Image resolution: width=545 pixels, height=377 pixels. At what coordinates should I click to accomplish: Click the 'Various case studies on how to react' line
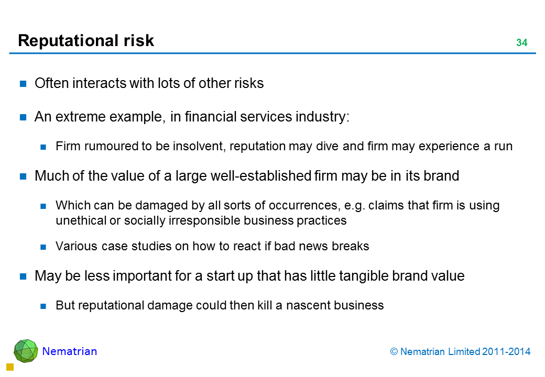(x=212, y=247)
